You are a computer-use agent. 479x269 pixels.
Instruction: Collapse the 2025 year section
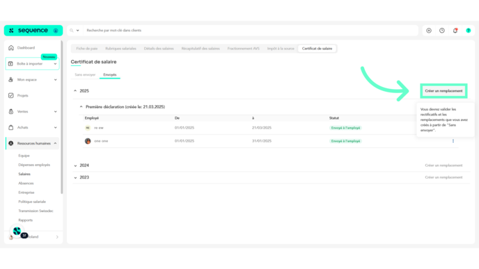pyautogui.click(x=75, y=91)
